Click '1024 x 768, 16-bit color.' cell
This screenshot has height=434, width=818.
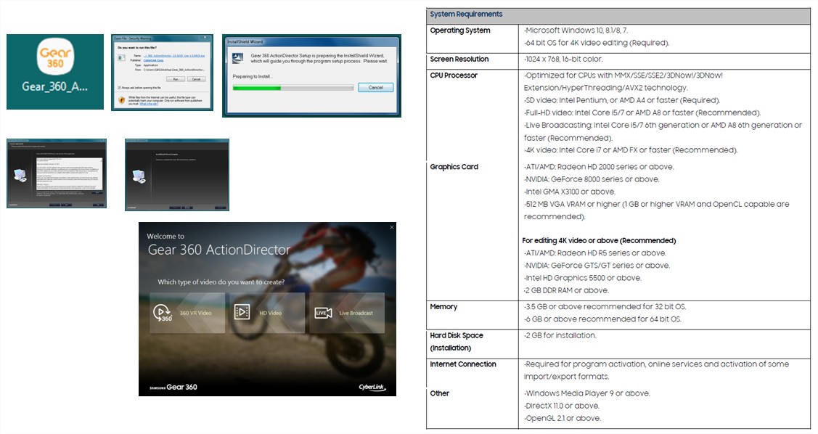pos(563,59)
